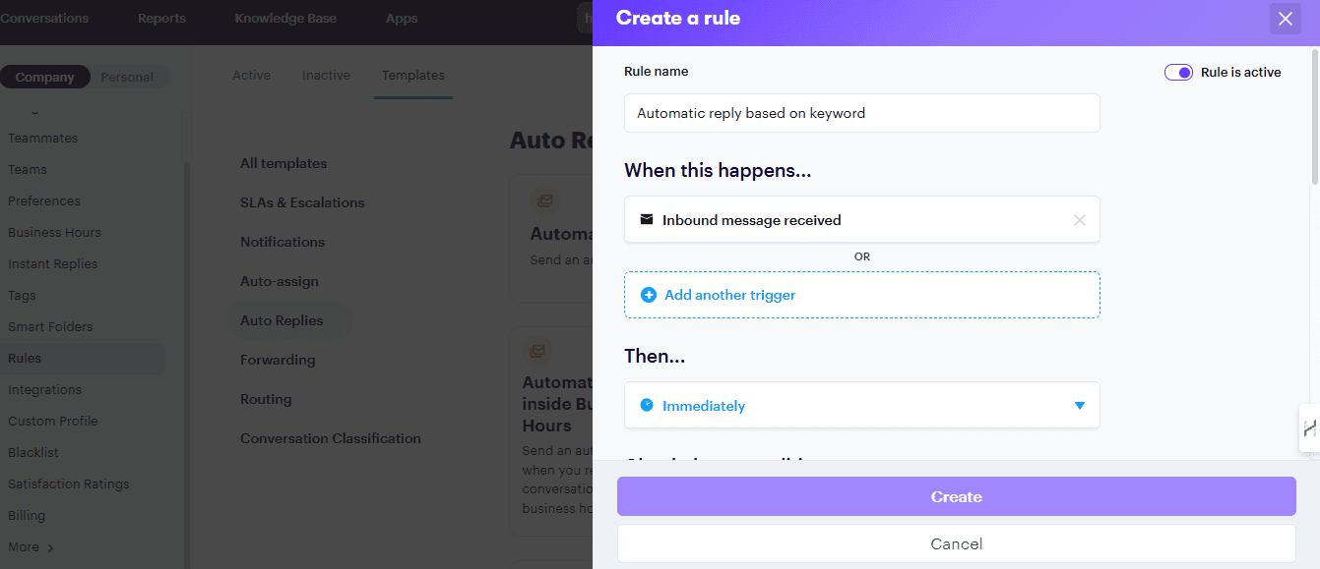Cancel rule creation
The height and width of the screenshot is (569, 1320).
tap(956, 543)
